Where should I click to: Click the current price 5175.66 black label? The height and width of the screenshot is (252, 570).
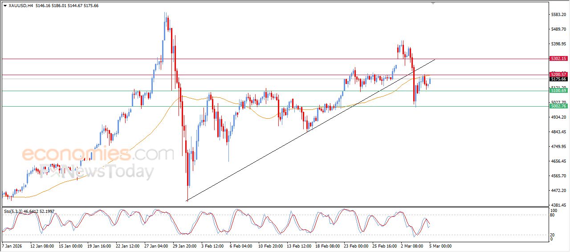pyautogui.click(x=558, y=79)
